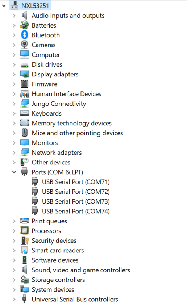Click the Mice and other pointing devices icon
Viewport: 187px width, 305px height.
(x=25, y=133)
